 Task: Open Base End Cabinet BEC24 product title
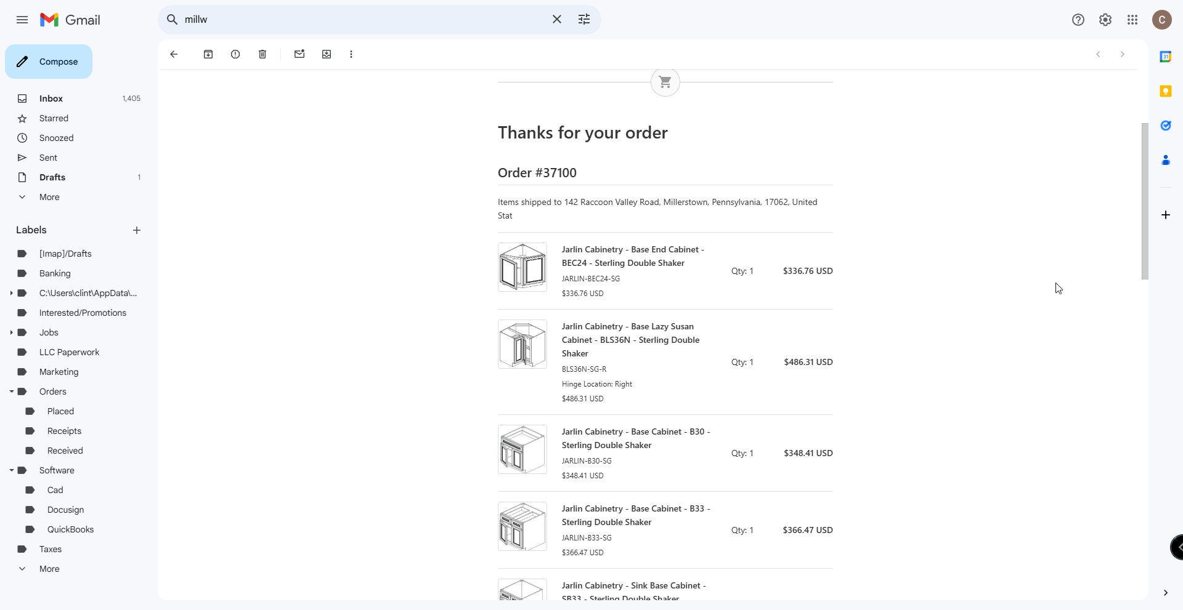tap(633, 256)
